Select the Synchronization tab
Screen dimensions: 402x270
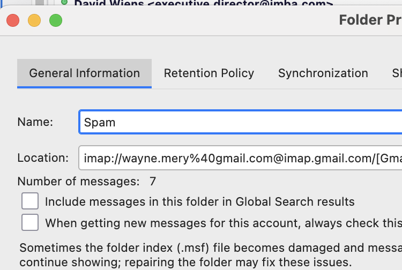click(323, 73)
